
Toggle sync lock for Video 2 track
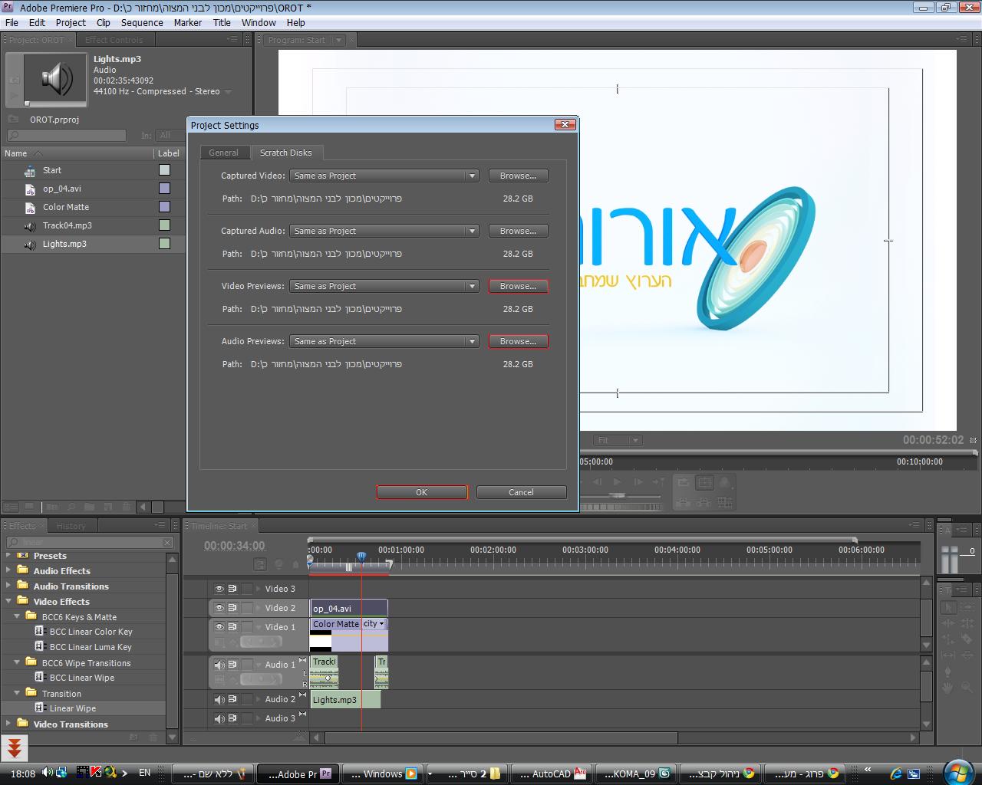(x=232, y=608)
